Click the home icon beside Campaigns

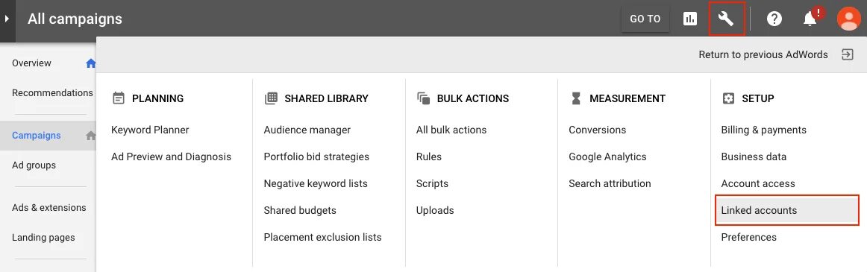[x=91, y=135]
